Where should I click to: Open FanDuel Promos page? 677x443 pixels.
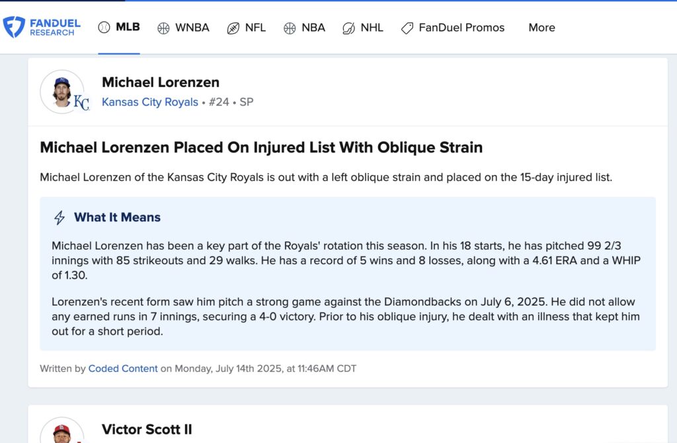tap(453, 28)
